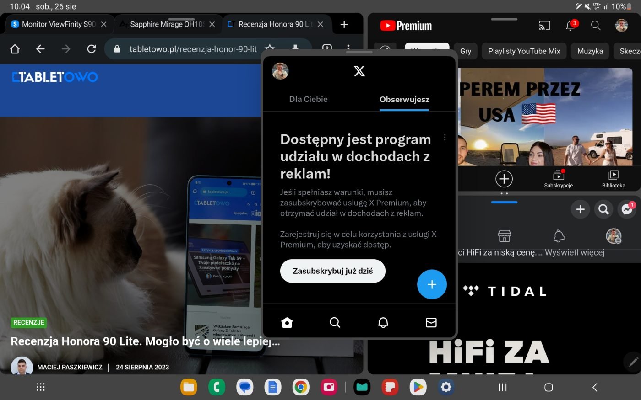Click Facebook create plus button

pyautogui.click(x=581, y=209)
